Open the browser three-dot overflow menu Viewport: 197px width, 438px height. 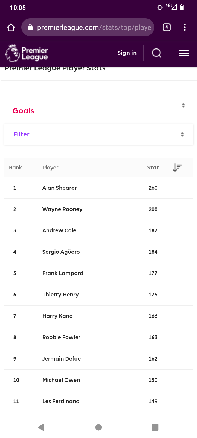[x=185, y=27]
